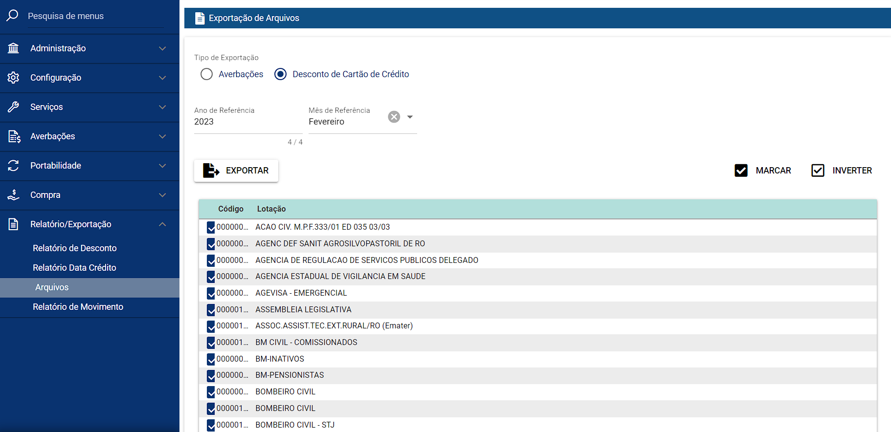891x432 pixels.
Task: Click the Ano de Referência field showing 2023
Action: (x=248, y=122)
